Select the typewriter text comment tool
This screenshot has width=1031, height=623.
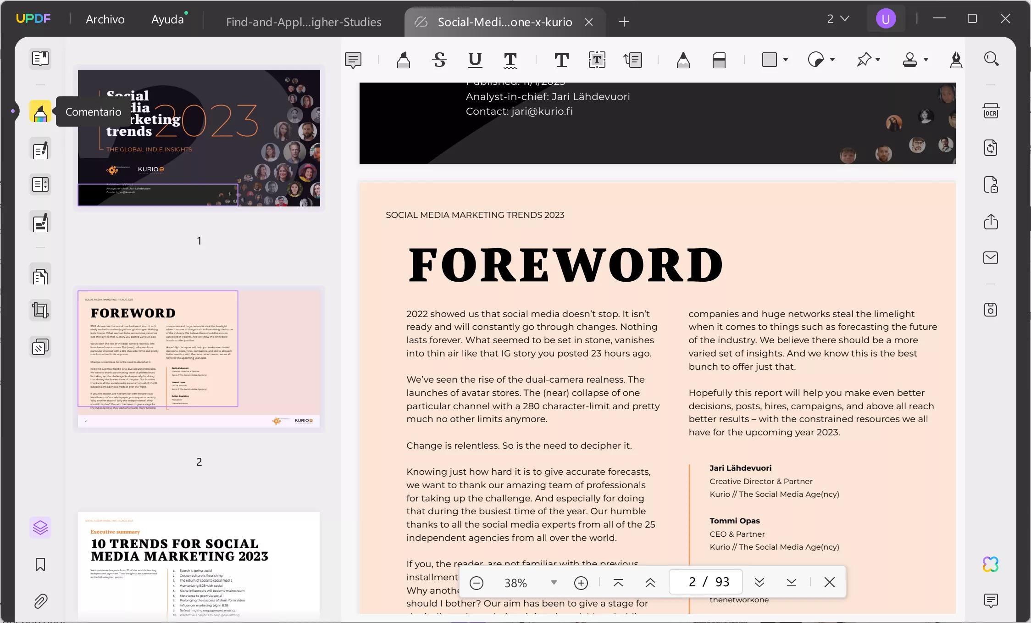click(x=561, y=60)
